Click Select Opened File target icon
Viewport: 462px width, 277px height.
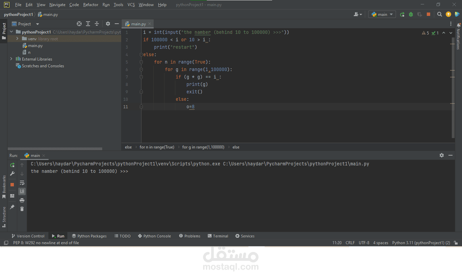point(79,24)
